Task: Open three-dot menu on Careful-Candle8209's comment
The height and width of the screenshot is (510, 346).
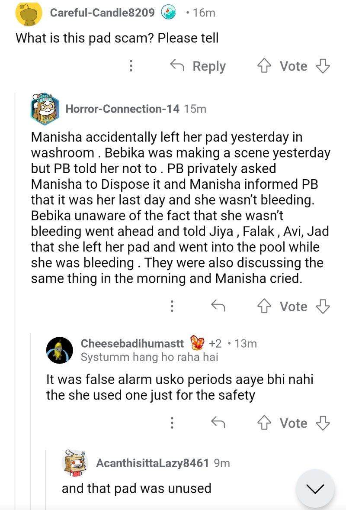Action: click(x=131, y=66)
